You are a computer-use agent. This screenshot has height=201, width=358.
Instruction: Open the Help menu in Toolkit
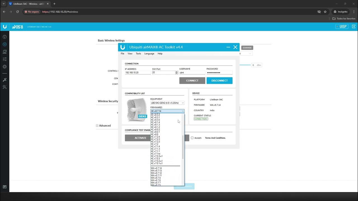coord(160,54)
